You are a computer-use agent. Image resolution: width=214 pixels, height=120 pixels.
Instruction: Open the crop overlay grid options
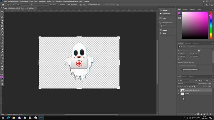coord(81,5)
